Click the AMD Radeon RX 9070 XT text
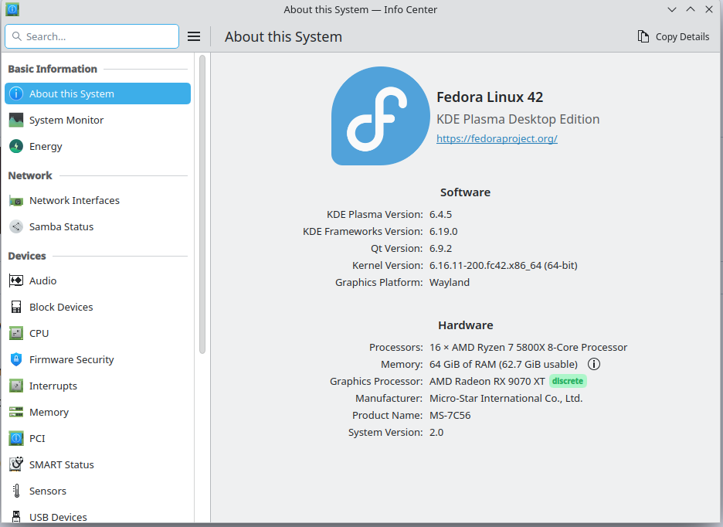The height and width of the screenshot is (527, 723). tap(487, 381)
